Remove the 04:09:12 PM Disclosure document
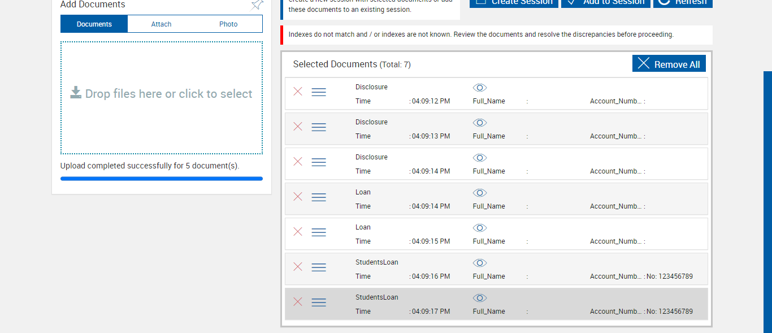The width and height of the screenshot is (772, 333). click(x=298, y=92)
